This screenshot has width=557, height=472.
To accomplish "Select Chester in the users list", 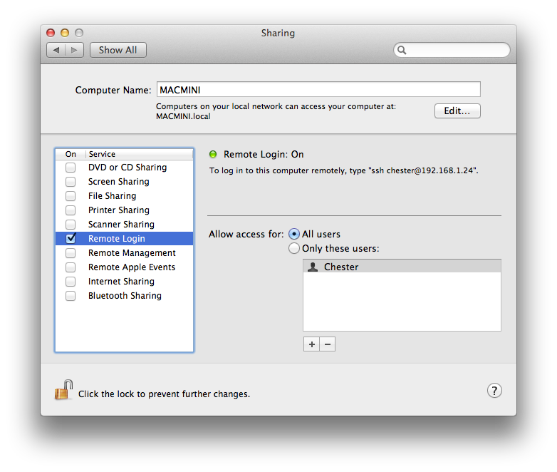I will pos(402,267).
